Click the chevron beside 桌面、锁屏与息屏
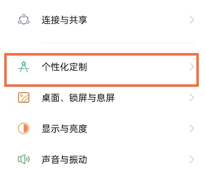 pyautogui.click(x=192, y=97)
